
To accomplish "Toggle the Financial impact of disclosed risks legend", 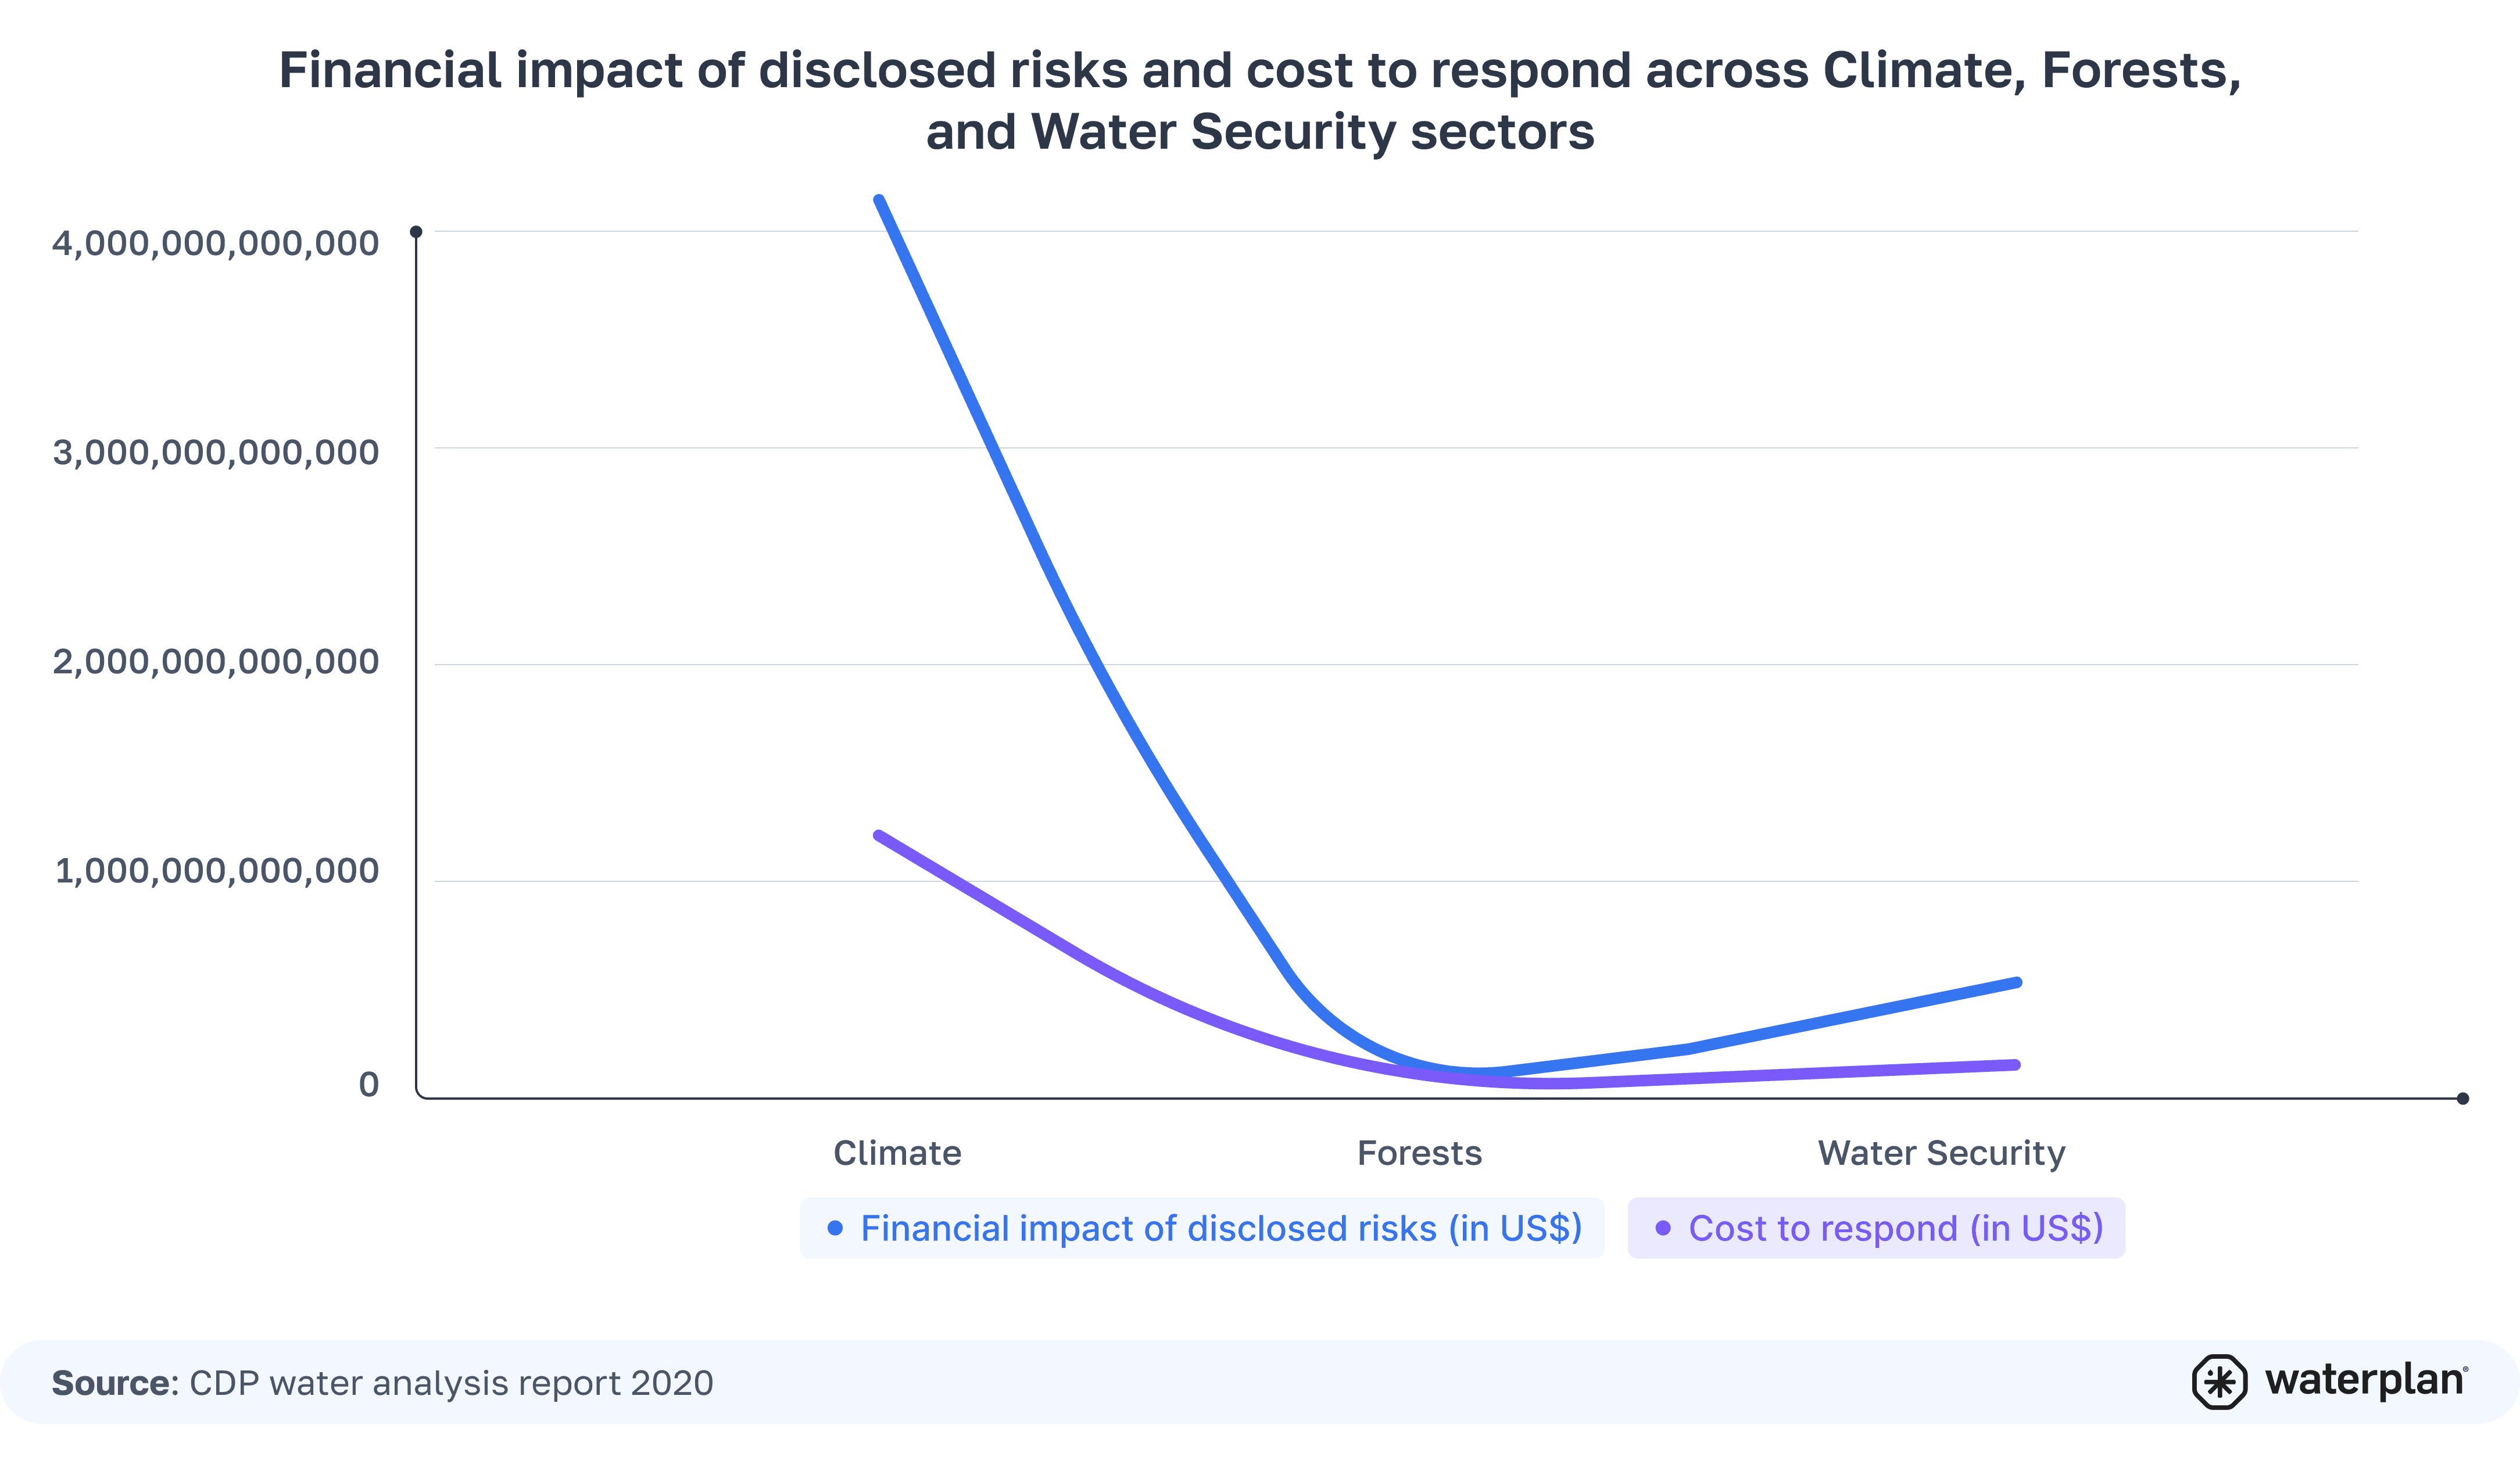I will 1202,1227.
